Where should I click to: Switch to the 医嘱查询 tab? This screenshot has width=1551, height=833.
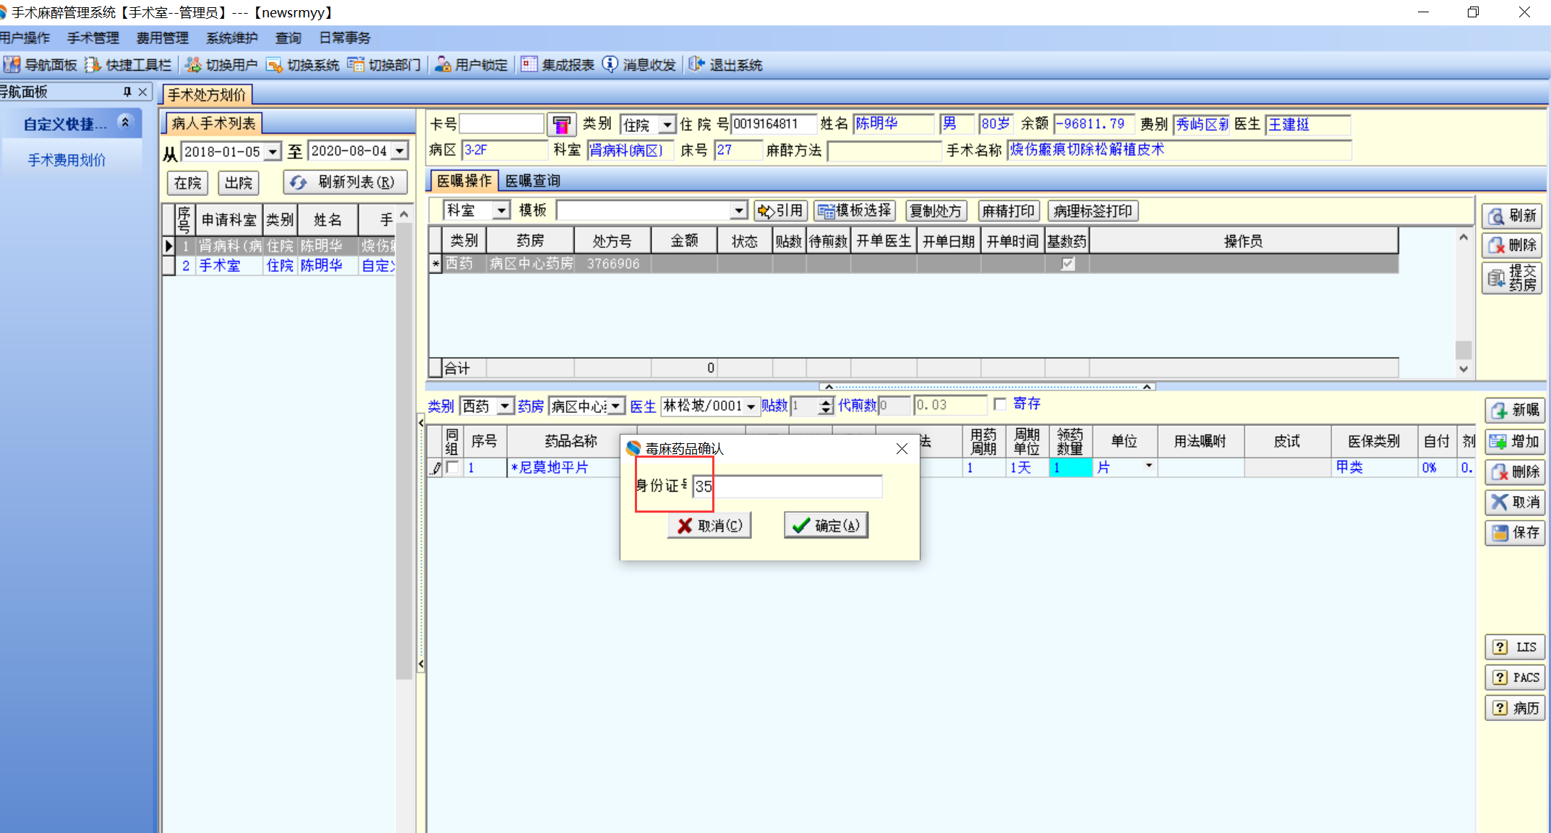pyautogui.click(x=532, y=181)
